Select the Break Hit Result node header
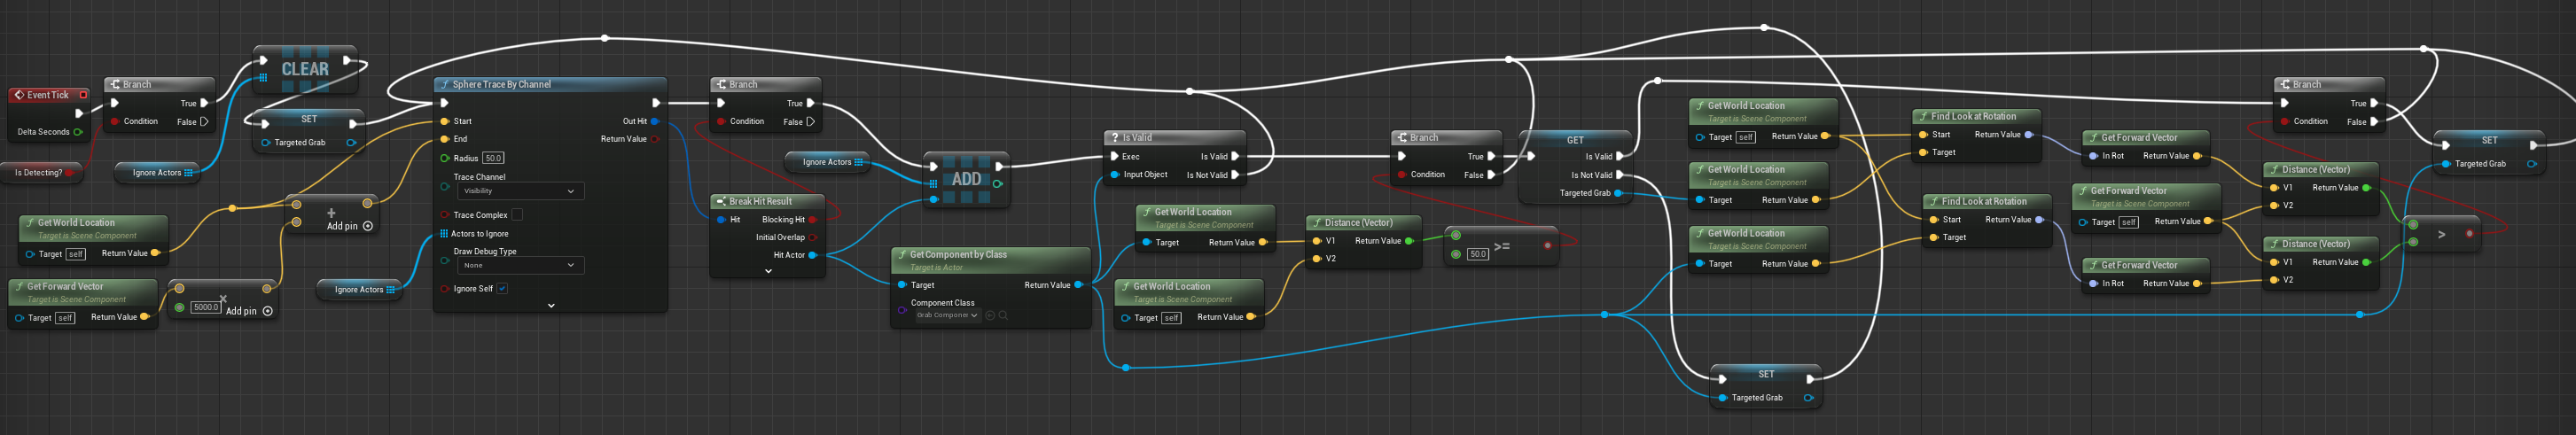 pos(767,201)
